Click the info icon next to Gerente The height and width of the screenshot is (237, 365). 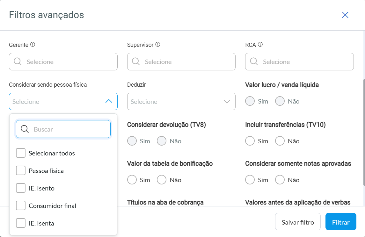[x=33, y=45]
